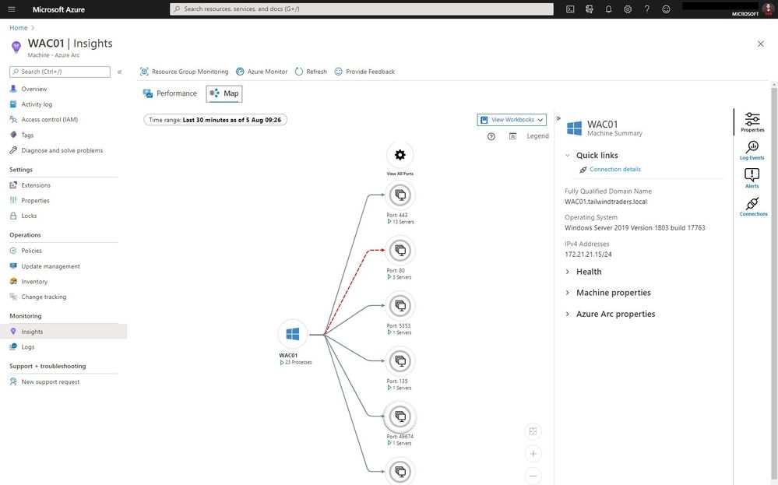778x485 pixels.
Task: Select the Port: 5353 server group node
Action: pyautogui.click(x=400, y=306)
